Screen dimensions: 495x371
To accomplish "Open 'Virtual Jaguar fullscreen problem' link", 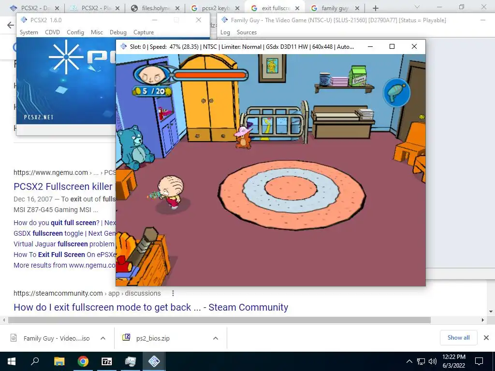I will pos(64,244).
